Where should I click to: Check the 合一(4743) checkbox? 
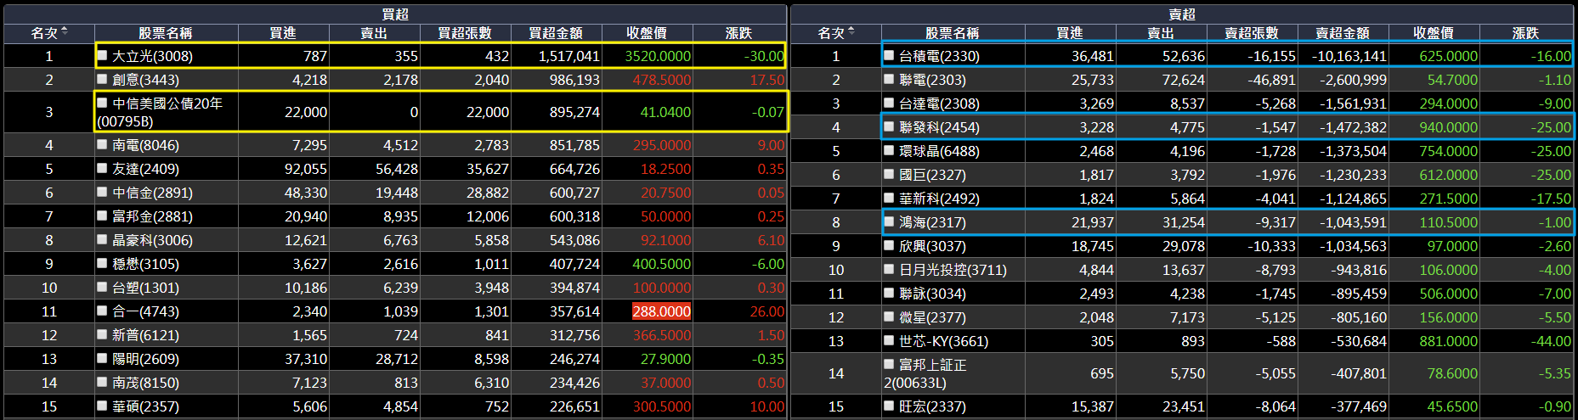[x=103, y=311]
